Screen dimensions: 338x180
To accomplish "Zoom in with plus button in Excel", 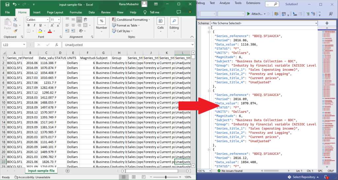I will coord(180,177).
